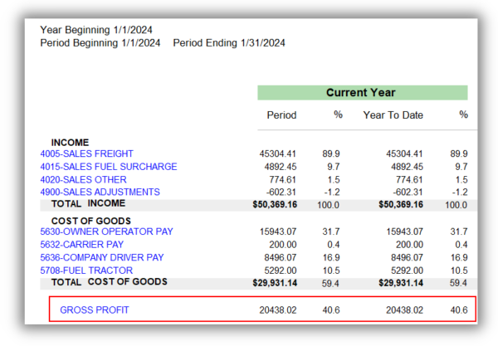Image resolution: width=498 pixels, height=346 pixels.
Task: Click the 5632-CARRIER PAY account link
Action: 81,245
